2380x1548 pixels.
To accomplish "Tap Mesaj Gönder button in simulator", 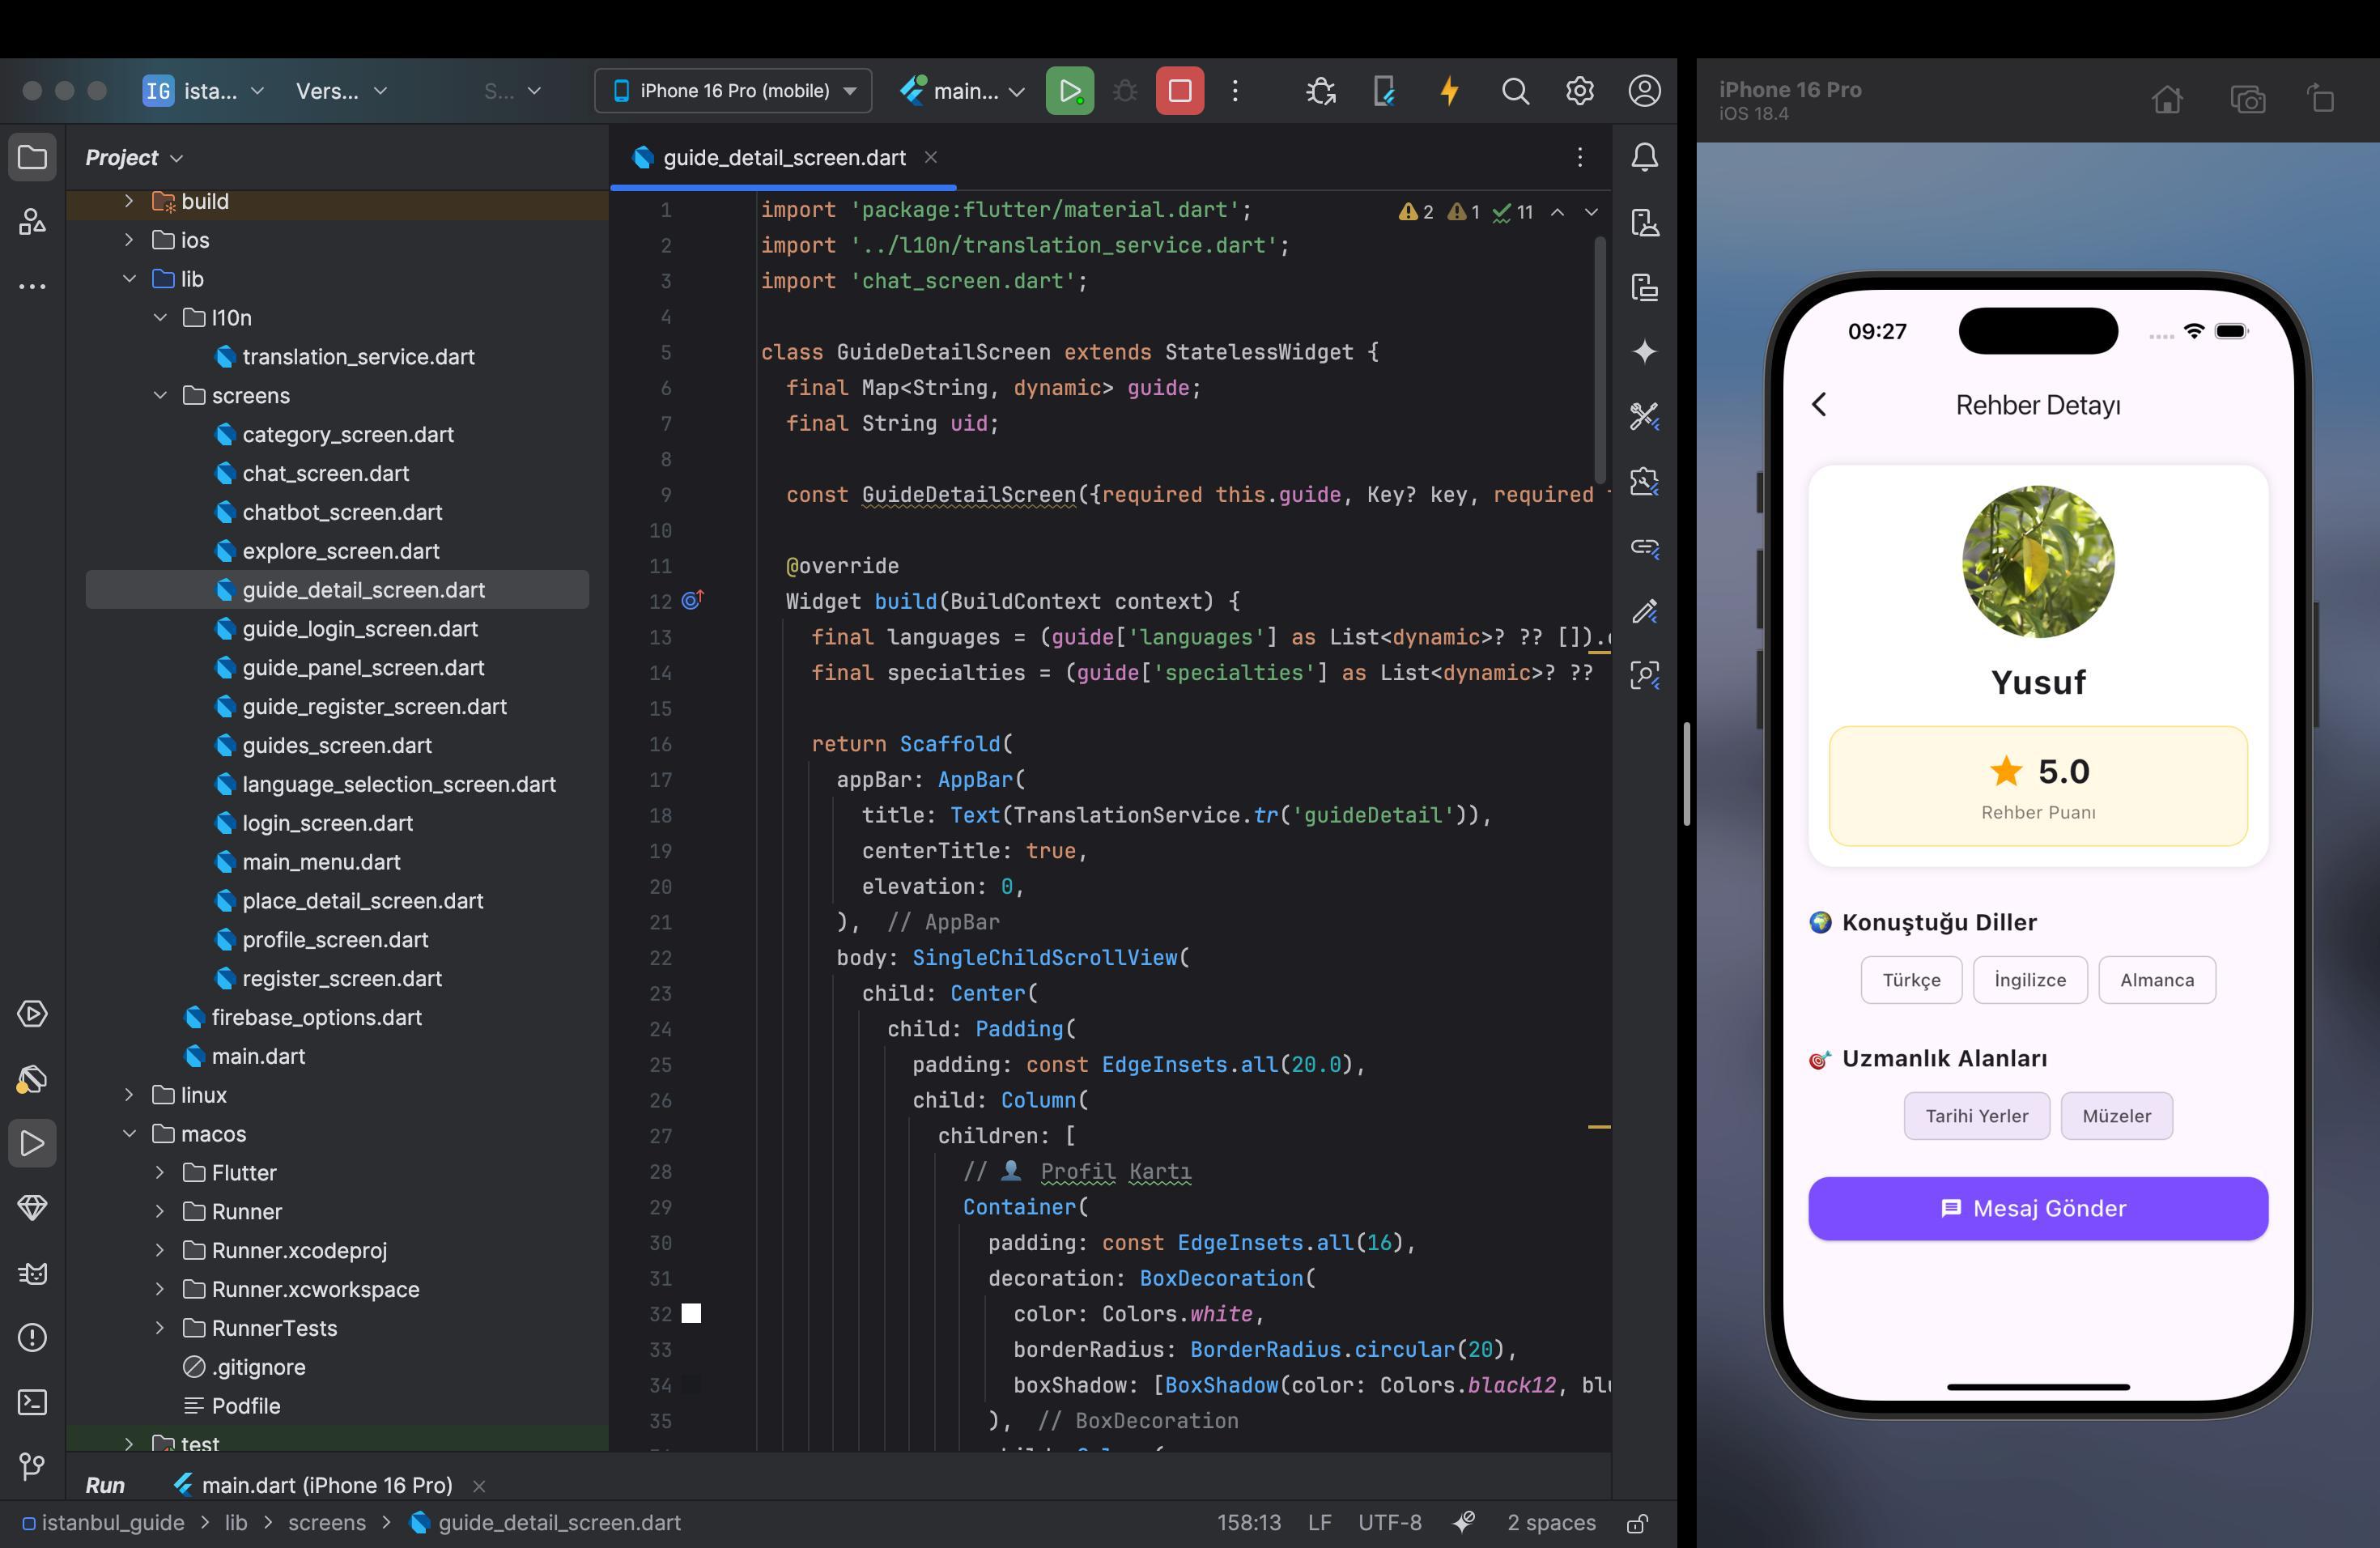I will tap(2037, 1208).
